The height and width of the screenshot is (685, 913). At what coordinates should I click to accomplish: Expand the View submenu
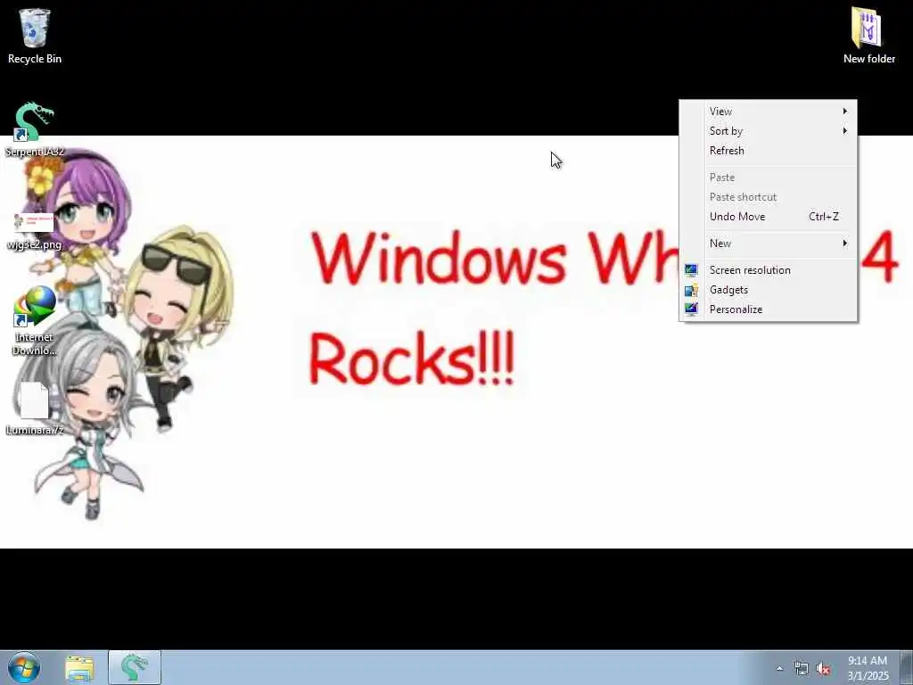click(768, 111)
